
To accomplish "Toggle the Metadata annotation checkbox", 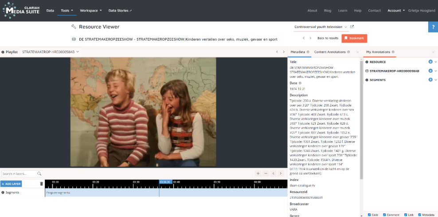I will pyautogui.click(x=419, y=215).
